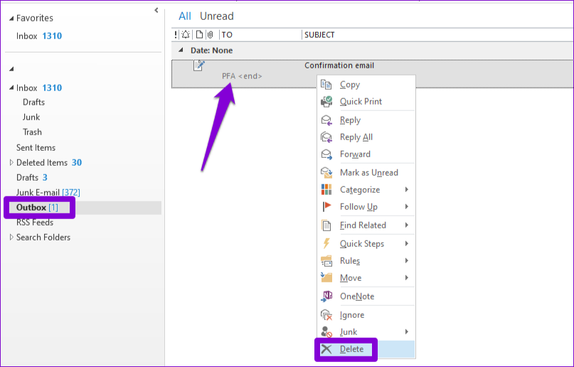The width and height of the screenshot is (574, 367).
Task: Open the Follow Up submenu arrow
Action: click(x=407, y=207)
